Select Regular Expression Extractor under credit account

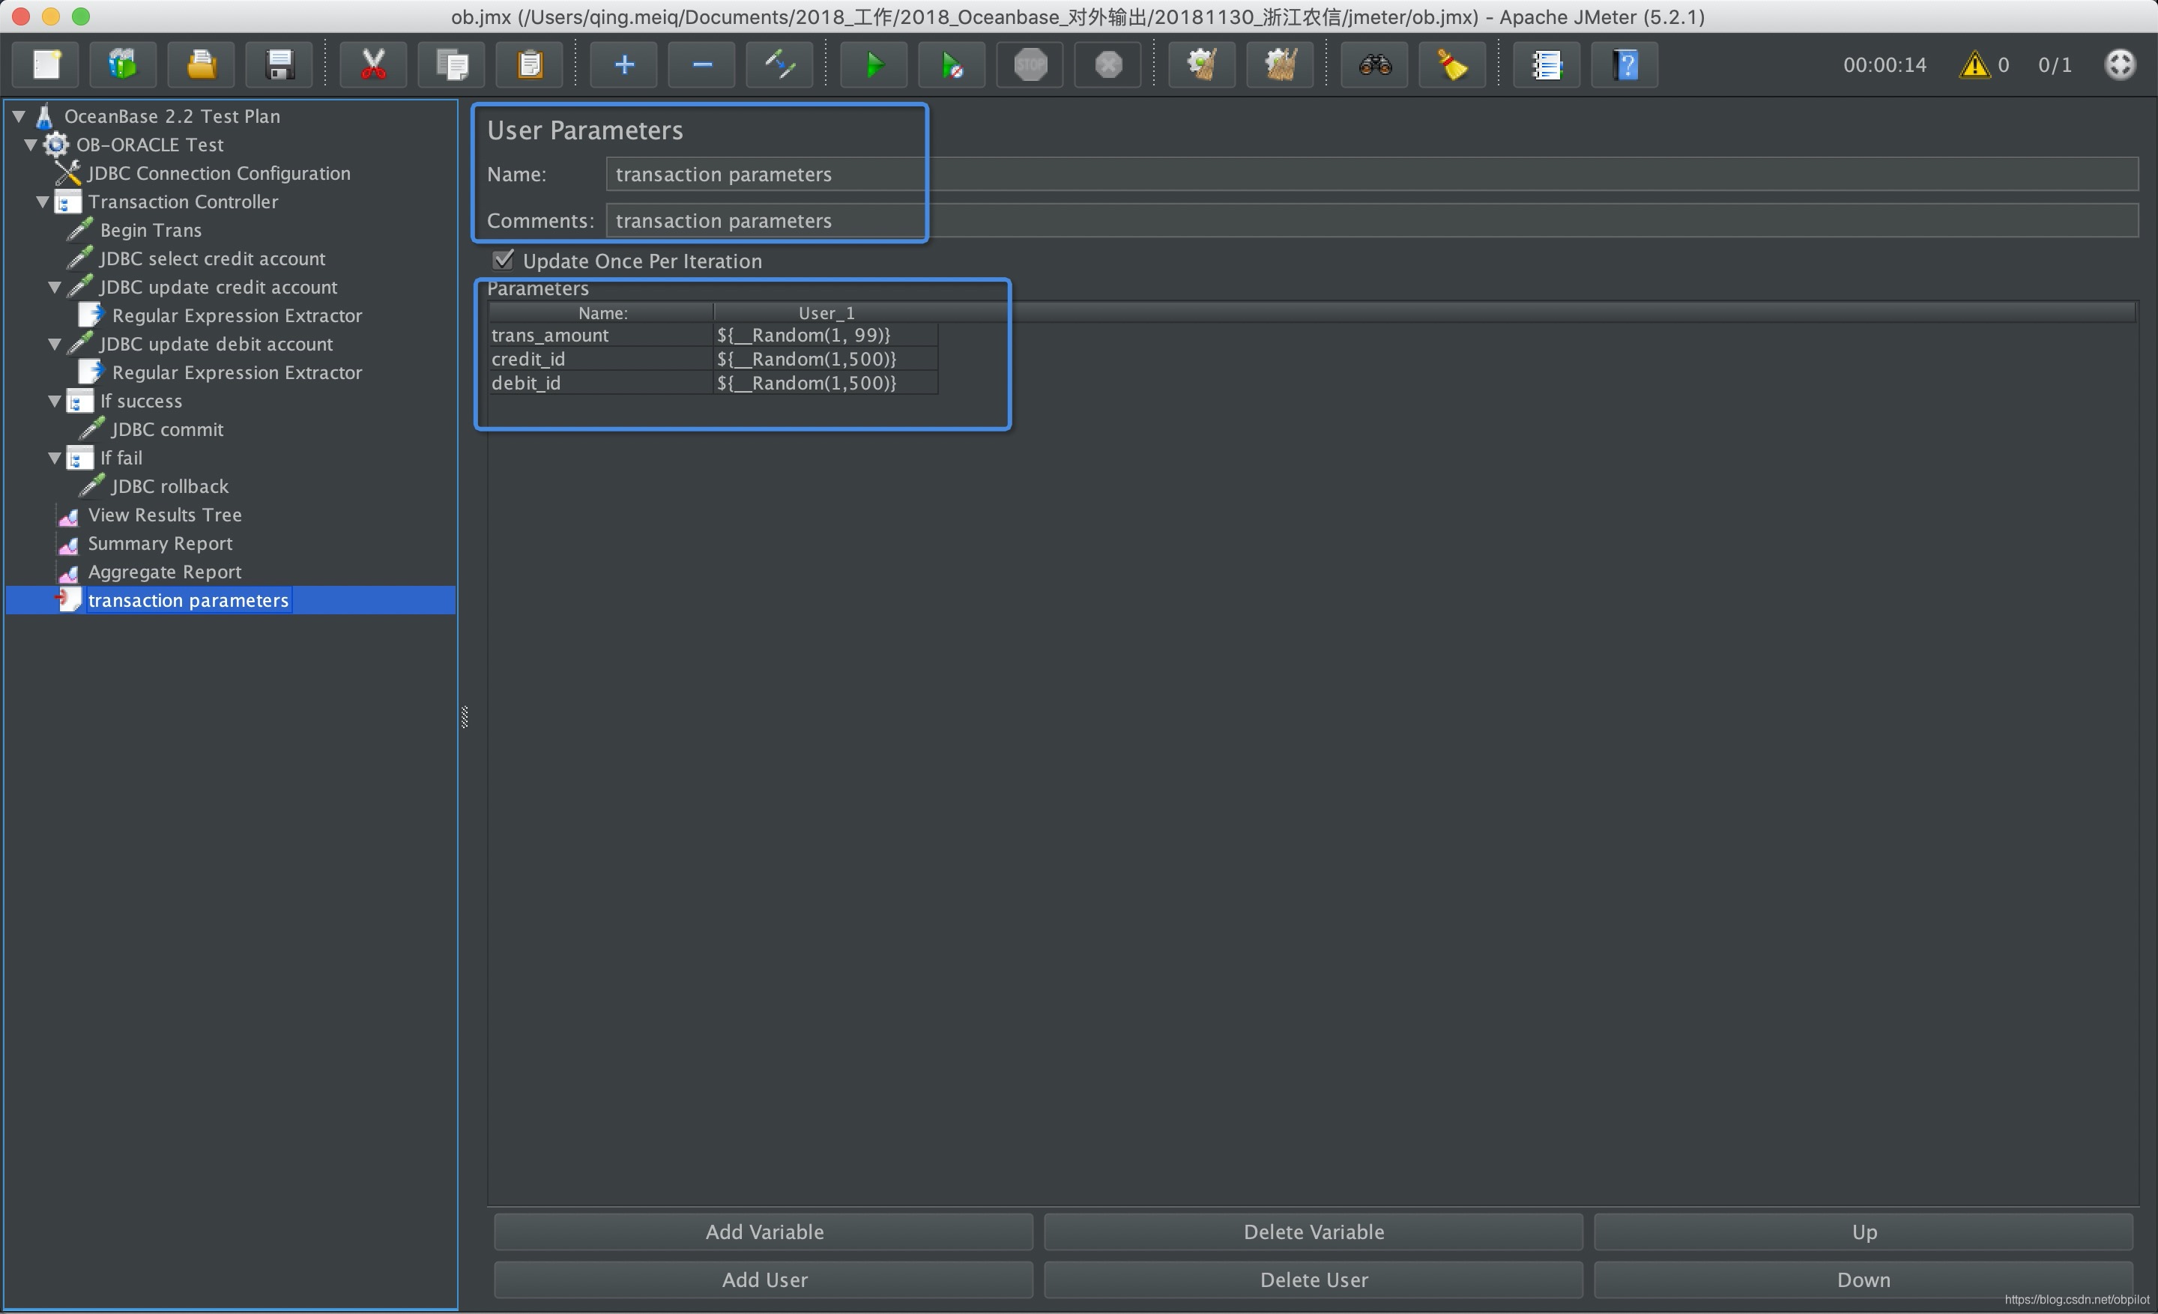click(237, 315)
